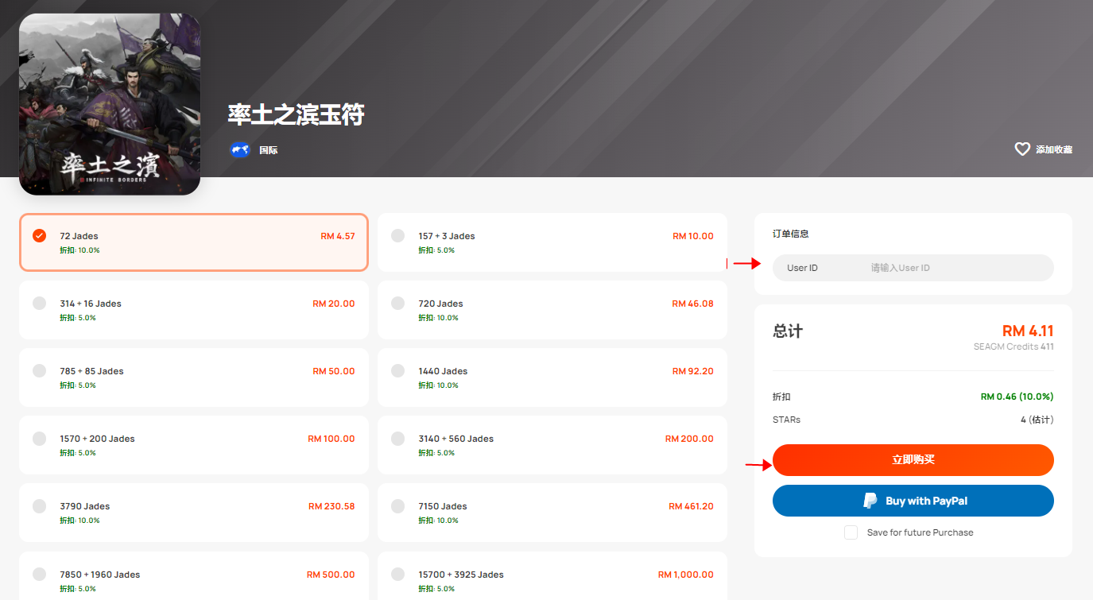Select the 157 + 3 Jades option
The image size is (1093, 600).
click(552, 242)
